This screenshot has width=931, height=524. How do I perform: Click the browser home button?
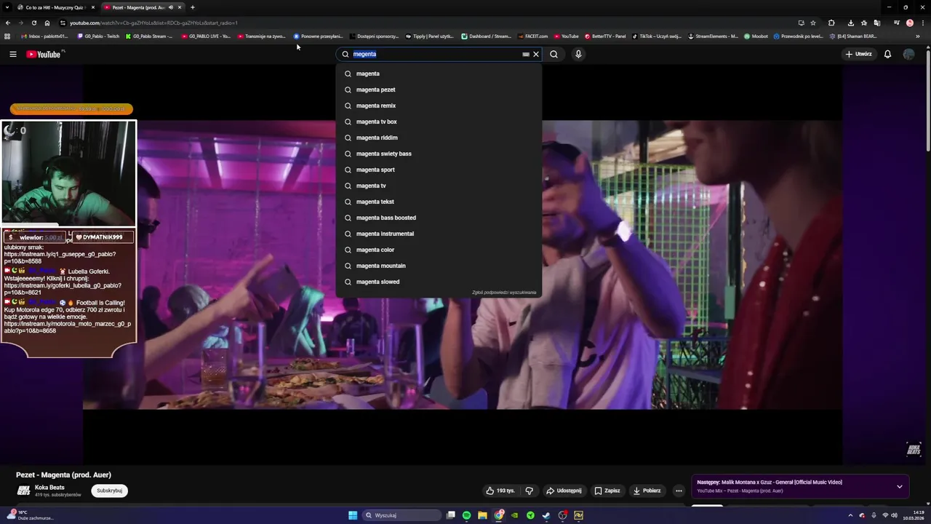pyautogui.click(x=47, y=23)
